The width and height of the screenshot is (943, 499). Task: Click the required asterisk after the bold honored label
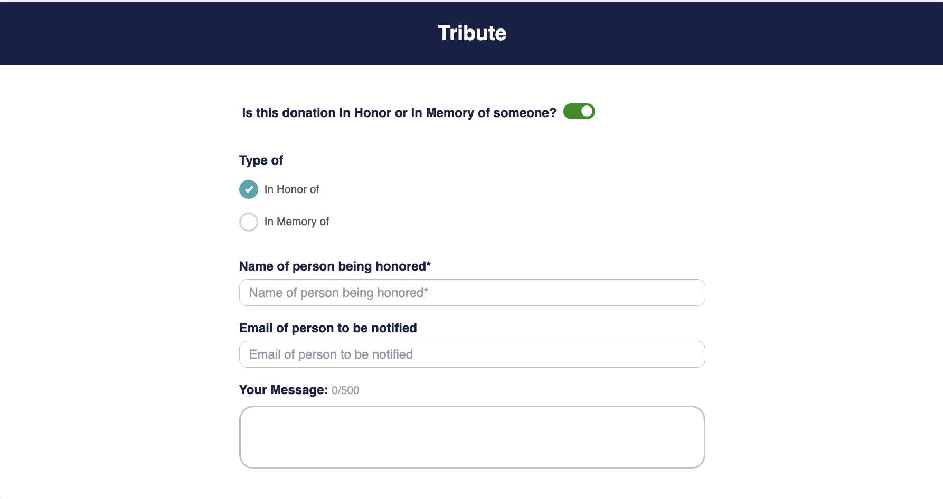pos(429,265)
